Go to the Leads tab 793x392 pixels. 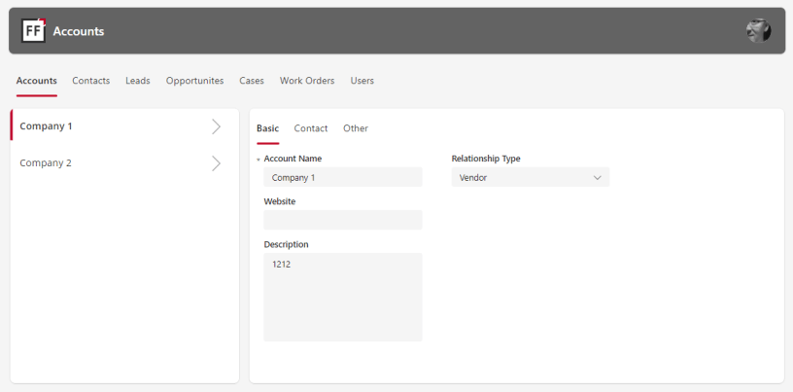(138, 81)
